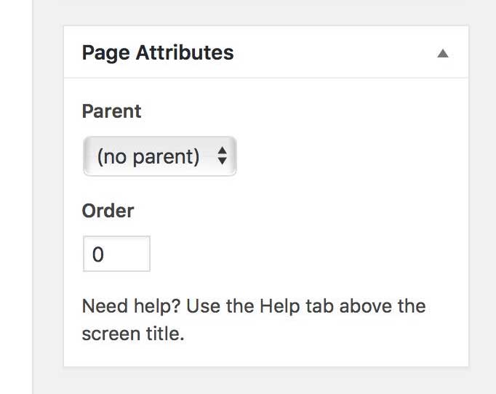Image resolution: width=496 pixels, height=394 pixels.
Task: Click the up-down arrows on Parent selector
Action: pyautogui.click(x=223, y=156)
